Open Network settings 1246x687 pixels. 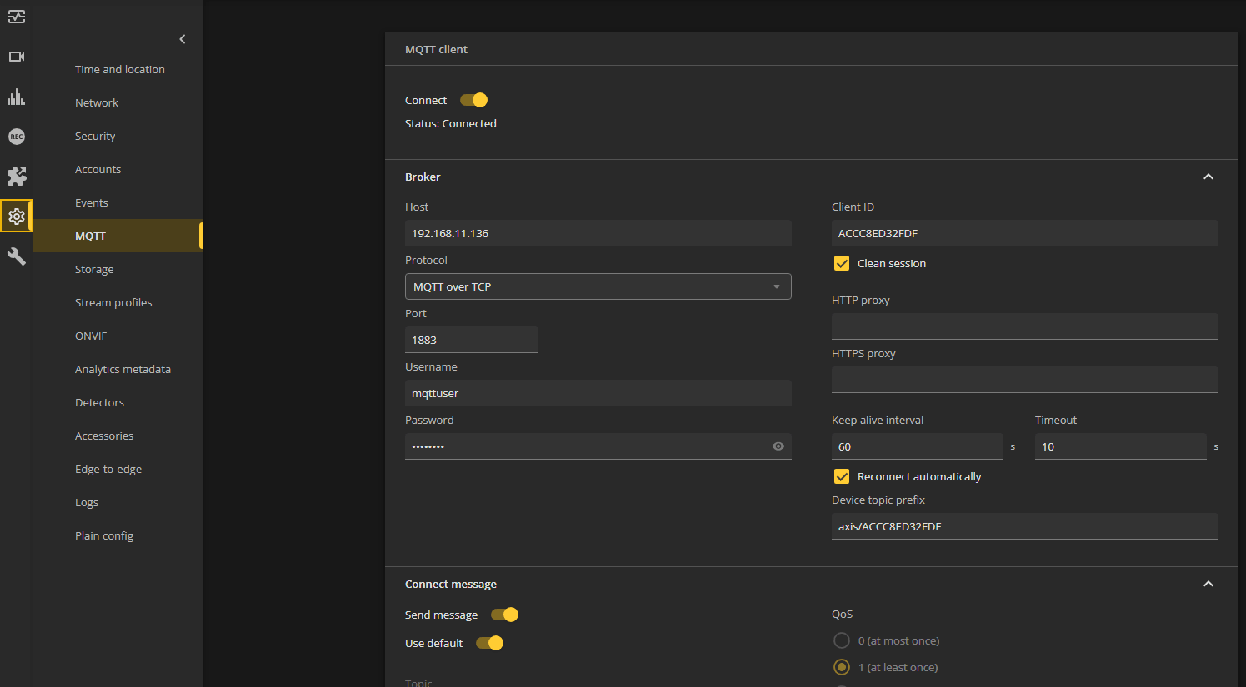(97, 102)
